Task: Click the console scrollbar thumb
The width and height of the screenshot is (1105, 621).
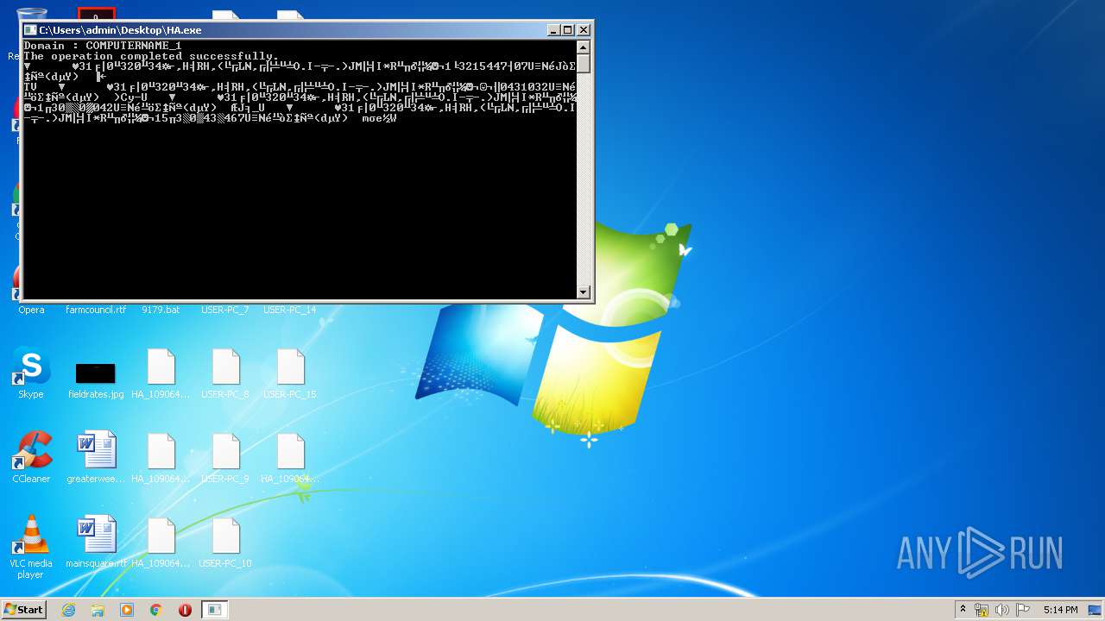Action: pyautogui.click(x=584, y=64)
